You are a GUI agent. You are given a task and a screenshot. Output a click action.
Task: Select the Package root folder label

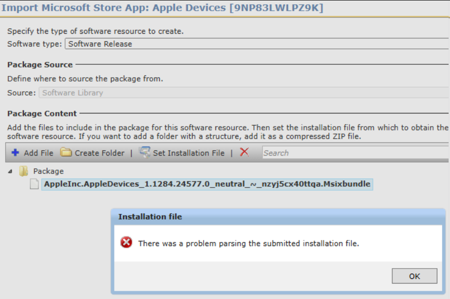click(x=48, y=172)
